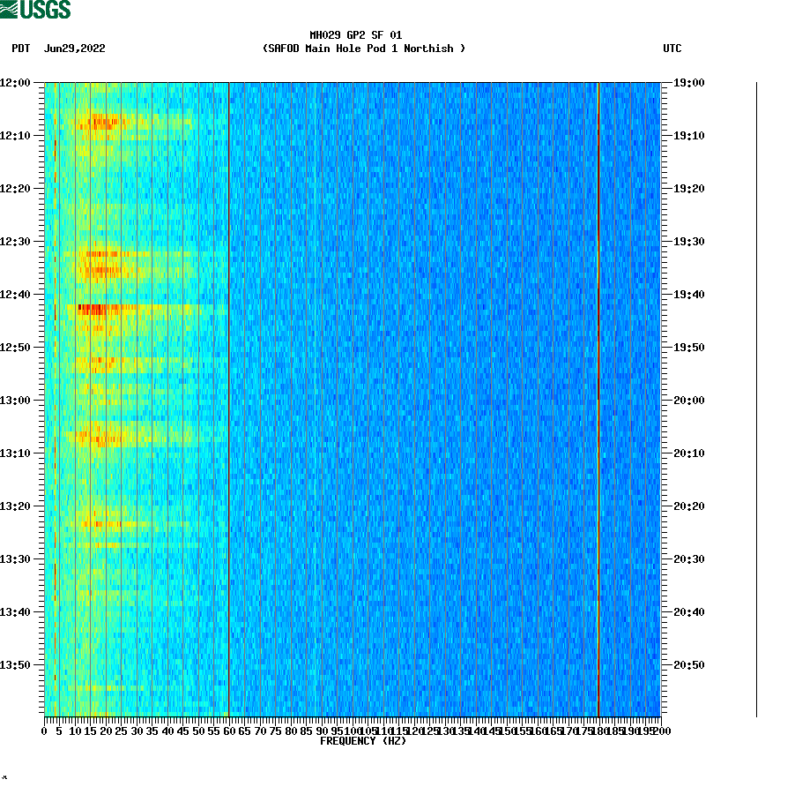The height and width of the screenshot is (787, 795).
Task: Select the 200 Hz frequency tick
Action: click(x=661, y=730)
